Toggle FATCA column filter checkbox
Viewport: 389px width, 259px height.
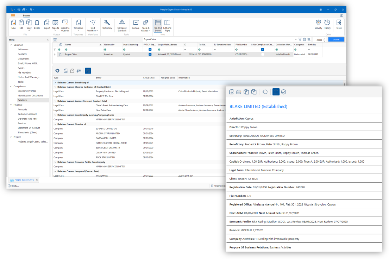[150, 50]
